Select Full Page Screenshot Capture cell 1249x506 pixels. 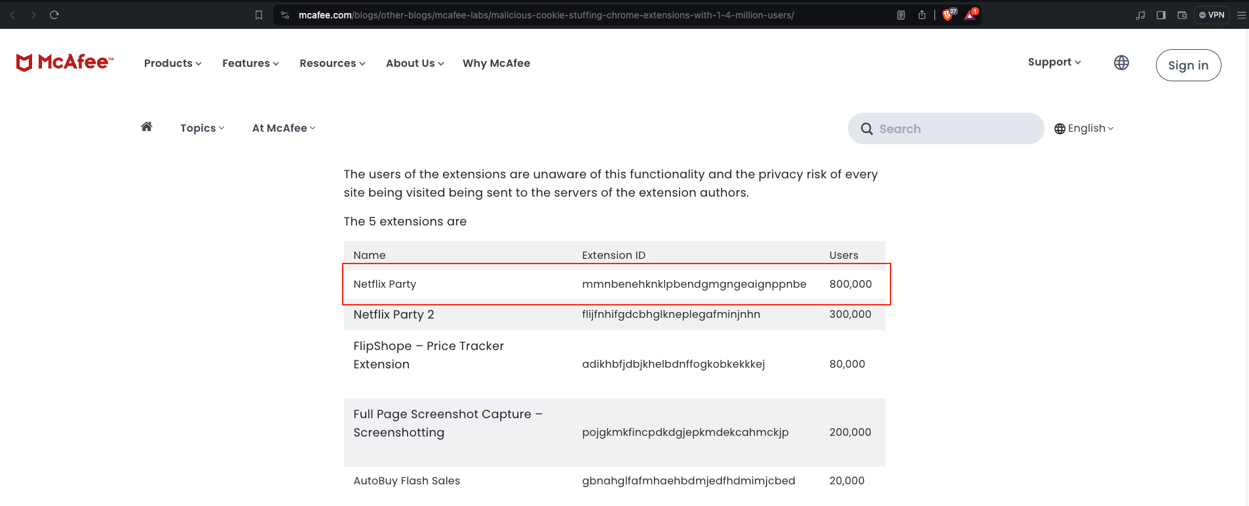click(x=448, y=423)
